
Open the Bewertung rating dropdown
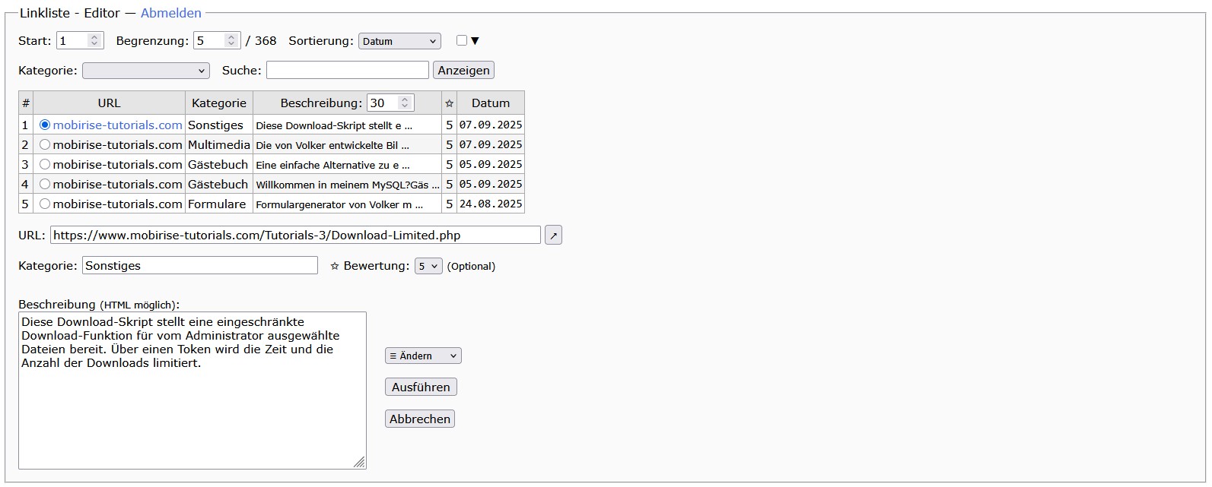pyautogui.click(x=428, y=266)
